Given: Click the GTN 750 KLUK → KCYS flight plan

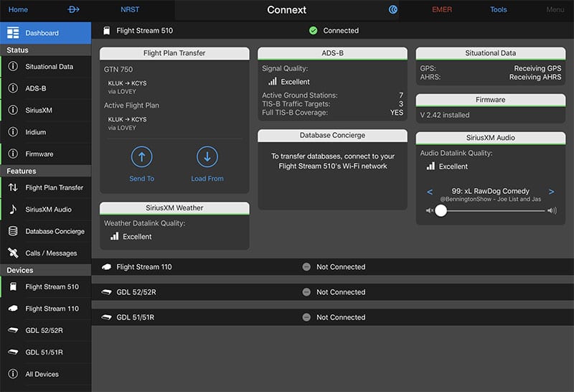Looking at the screenshot, I should (127, 87).
